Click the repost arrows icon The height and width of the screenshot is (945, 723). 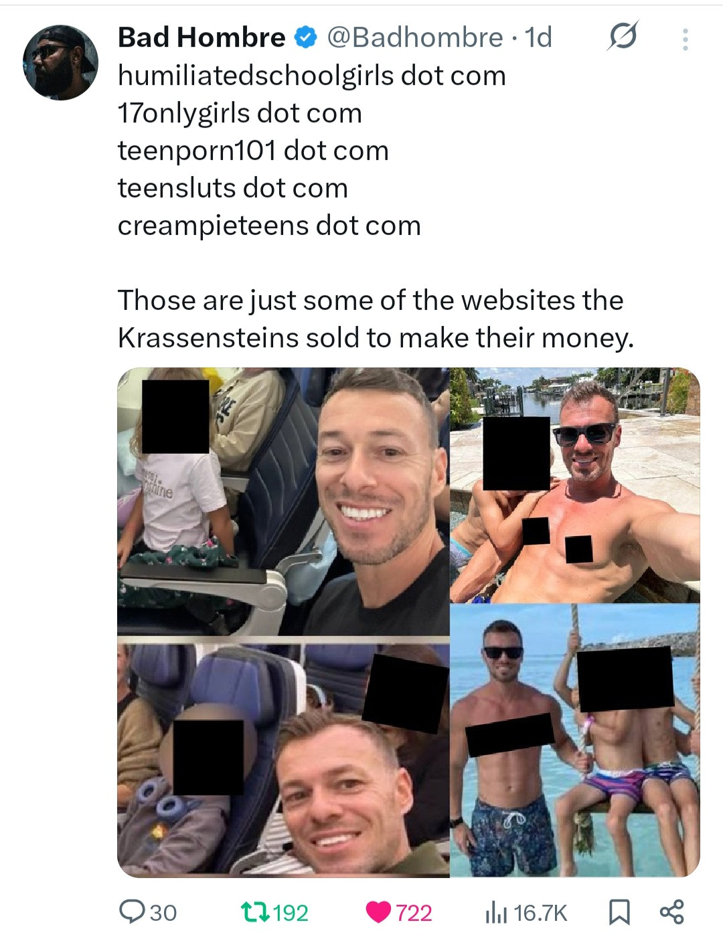point(254,912)
